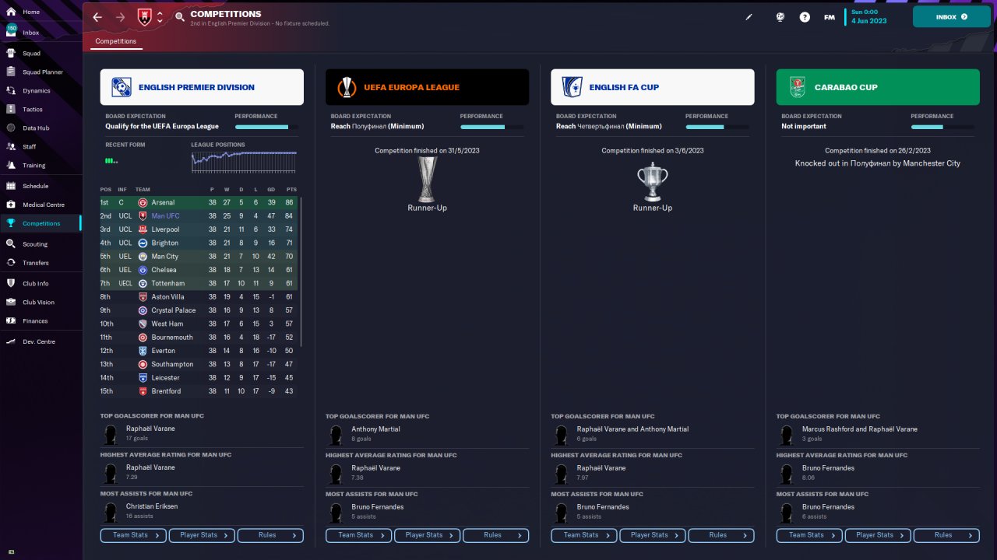
Task: Click the Home house icon in sidebar
Action: [11, 12]
